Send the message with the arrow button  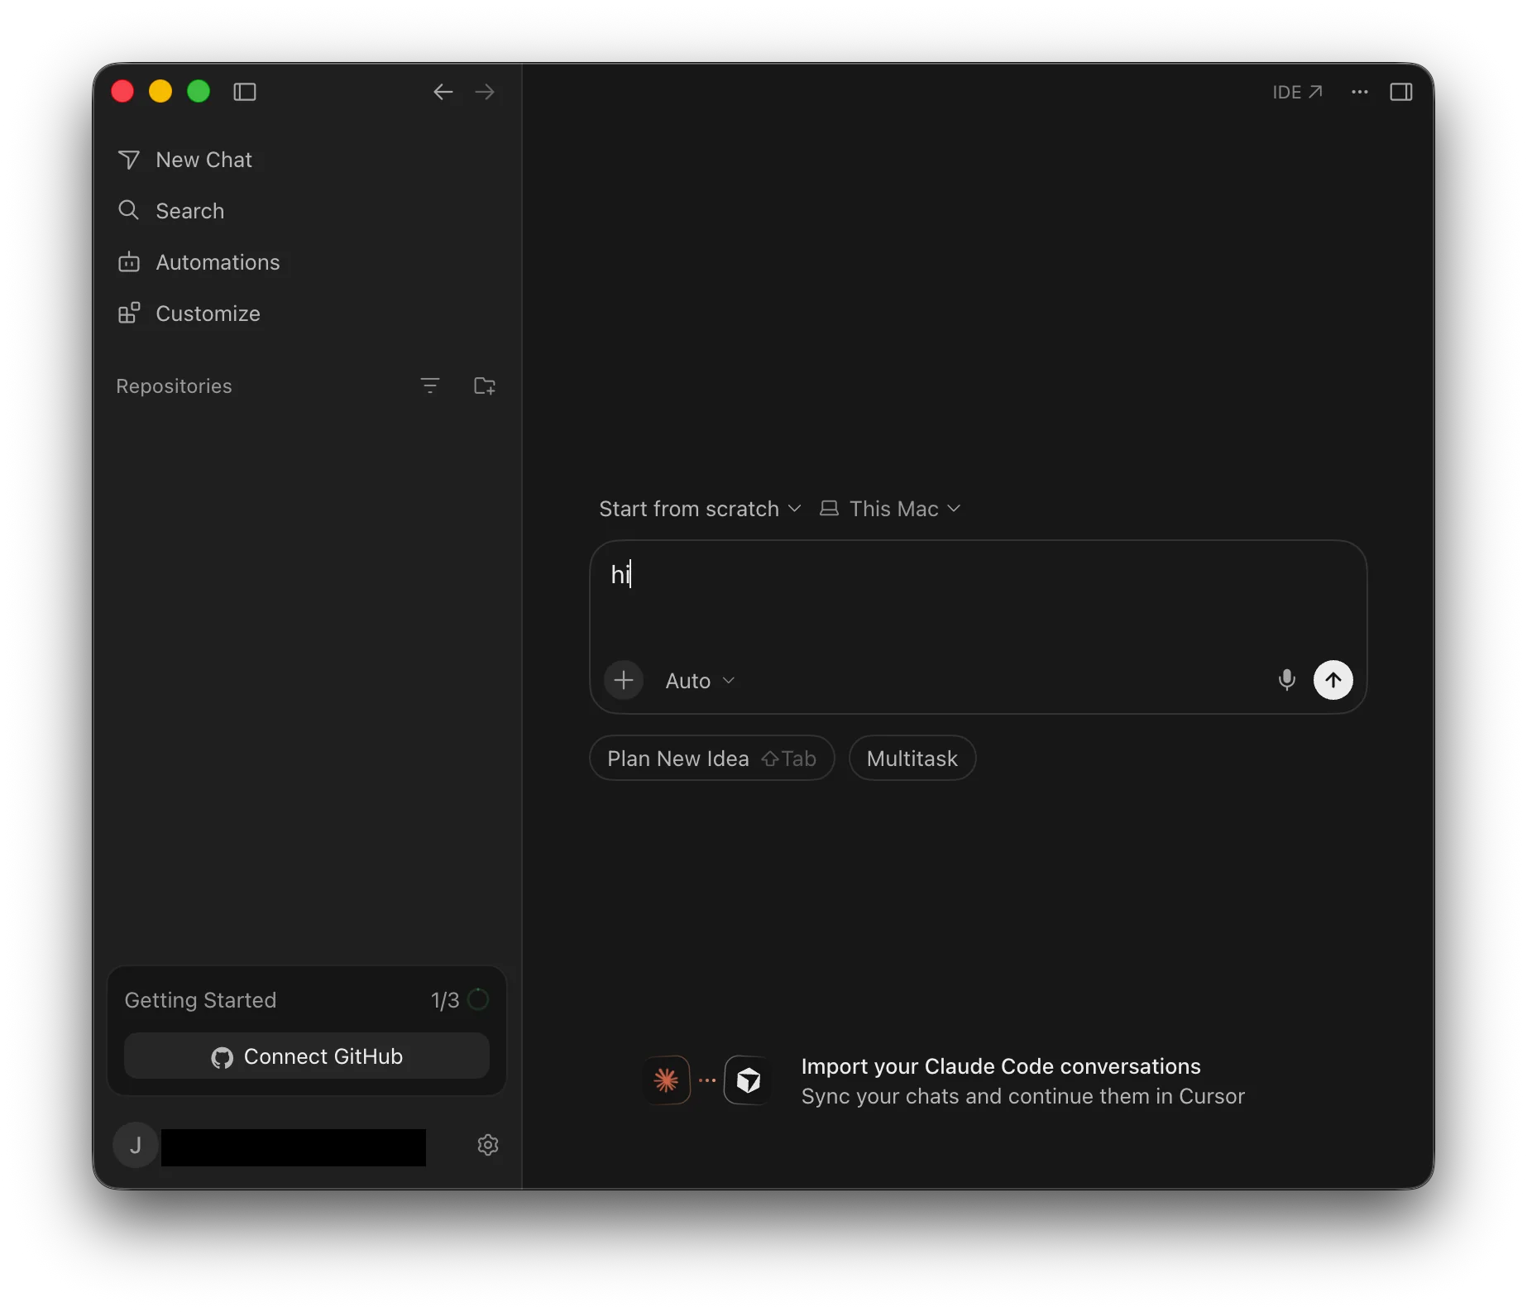pyautogui.click(x=1333, y=680)
